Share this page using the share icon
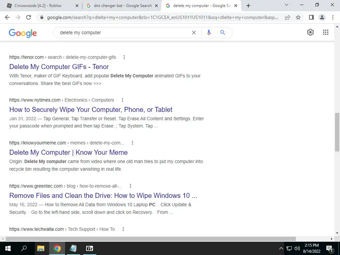 [288, 17]
